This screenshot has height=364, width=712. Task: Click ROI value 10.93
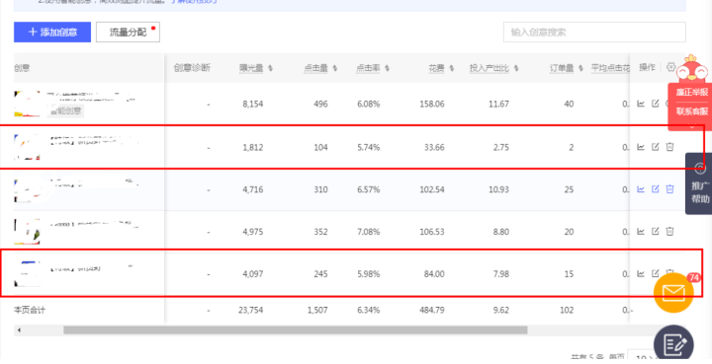point(498,189)
